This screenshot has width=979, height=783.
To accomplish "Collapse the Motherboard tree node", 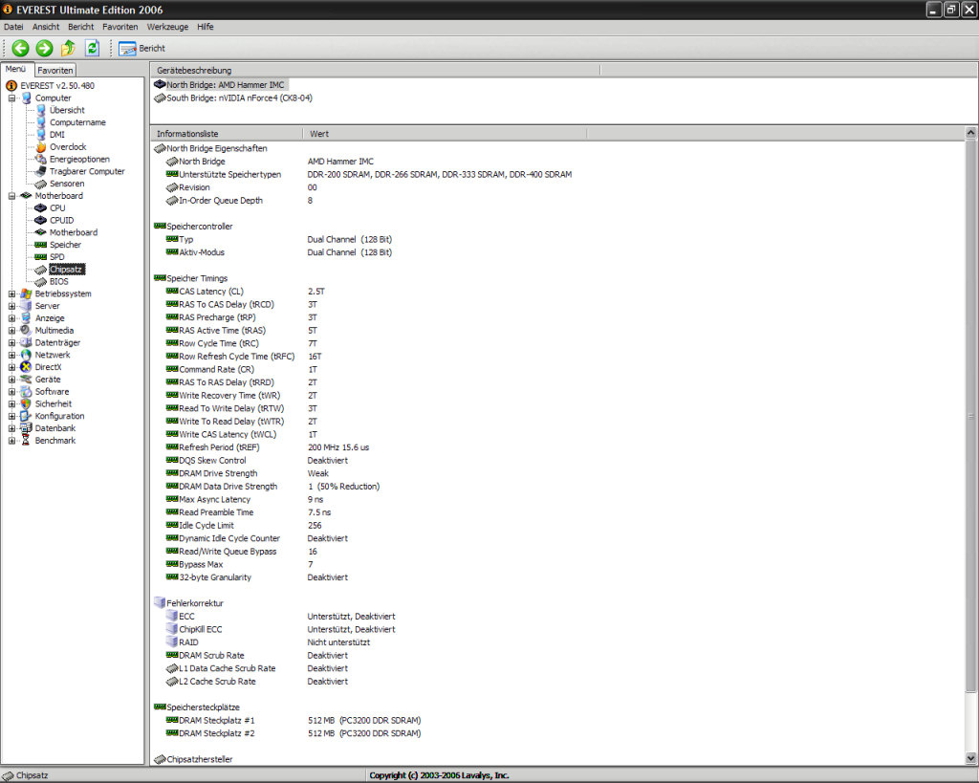I will click(x=11, y=195).
